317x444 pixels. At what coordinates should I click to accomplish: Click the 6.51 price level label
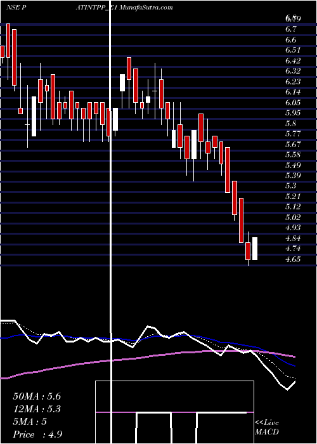(x=292, y=50)
